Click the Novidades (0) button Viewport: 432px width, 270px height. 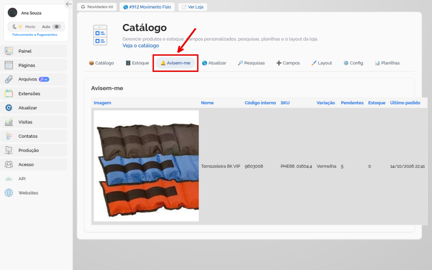pos(97,7)
